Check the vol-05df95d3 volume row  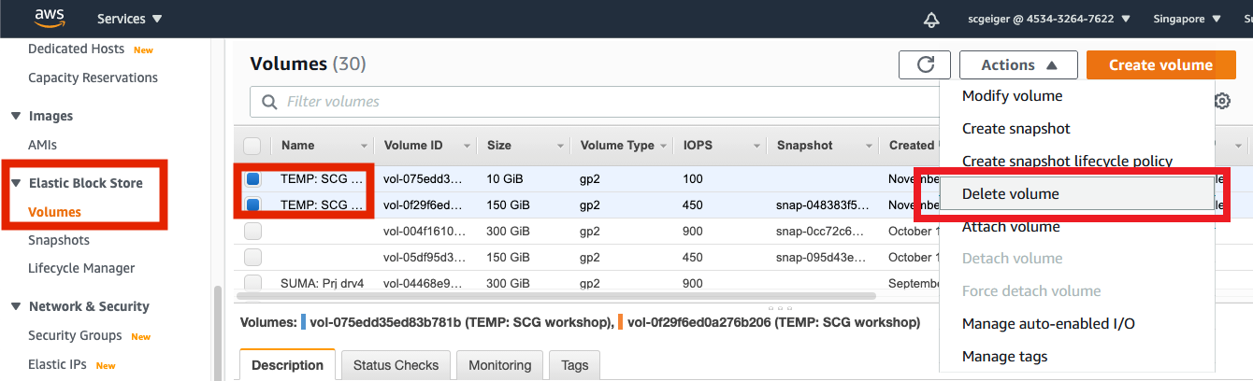[253, 257]
